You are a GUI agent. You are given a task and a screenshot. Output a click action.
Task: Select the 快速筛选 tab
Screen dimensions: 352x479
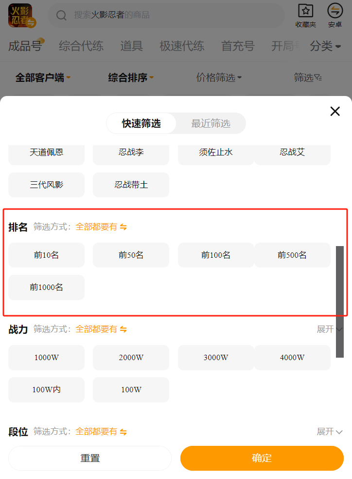(141, 123)
